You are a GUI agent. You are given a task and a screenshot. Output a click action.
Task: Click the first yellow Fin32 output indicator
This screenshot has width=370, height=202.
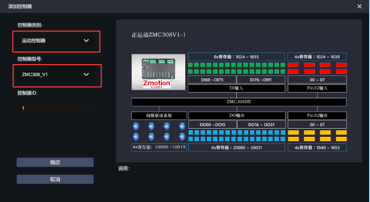(293, 132)
